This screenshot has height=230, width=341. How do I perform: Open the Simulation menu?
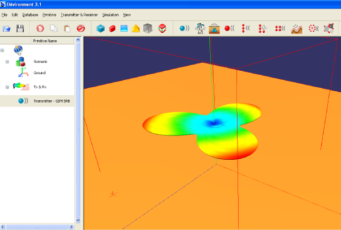[x=110, y=14]
